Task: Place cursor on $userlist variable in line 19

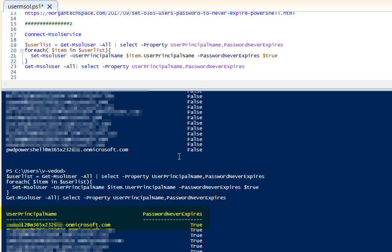Action: (38, 45)
